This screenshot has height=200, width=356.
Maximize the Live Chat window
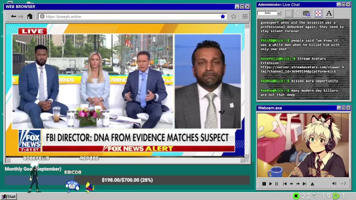point(343,4)
